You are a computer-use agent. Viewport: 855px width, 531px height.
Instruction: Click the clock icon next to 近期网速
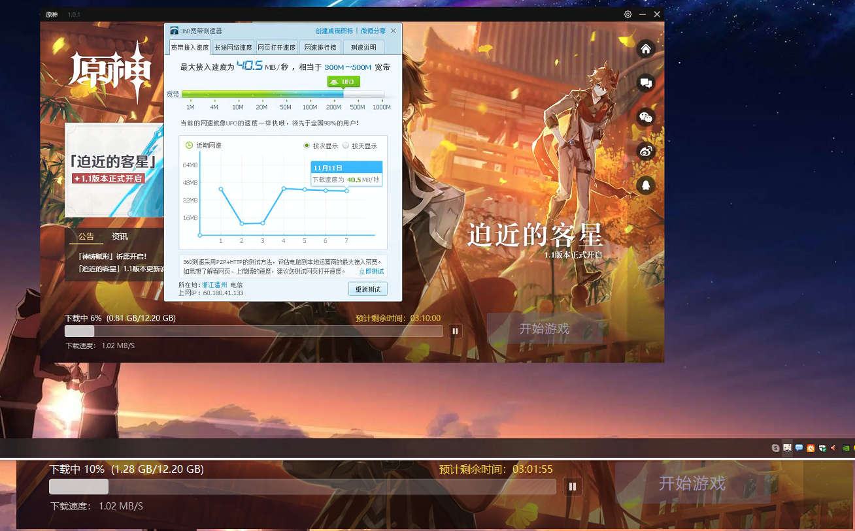(x=189, y=145)
